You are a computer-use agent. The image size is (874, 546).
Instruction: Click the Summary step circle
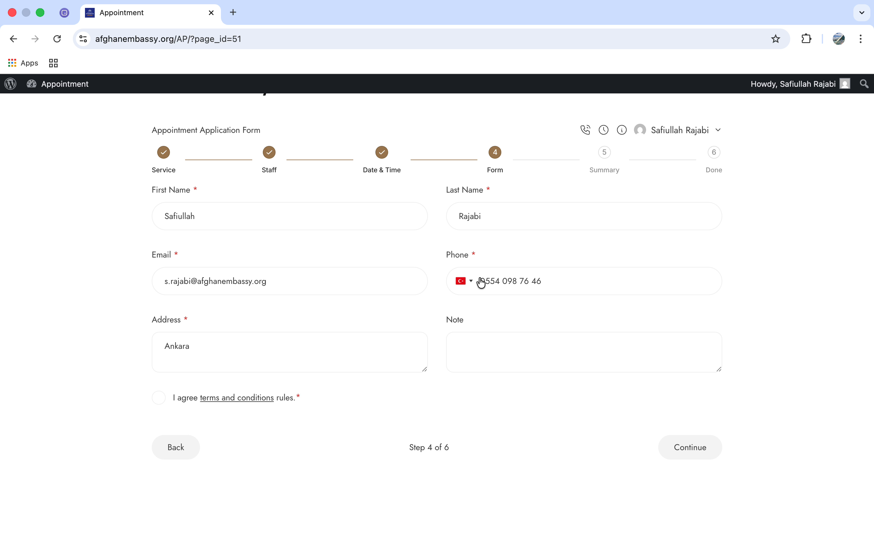604,152
